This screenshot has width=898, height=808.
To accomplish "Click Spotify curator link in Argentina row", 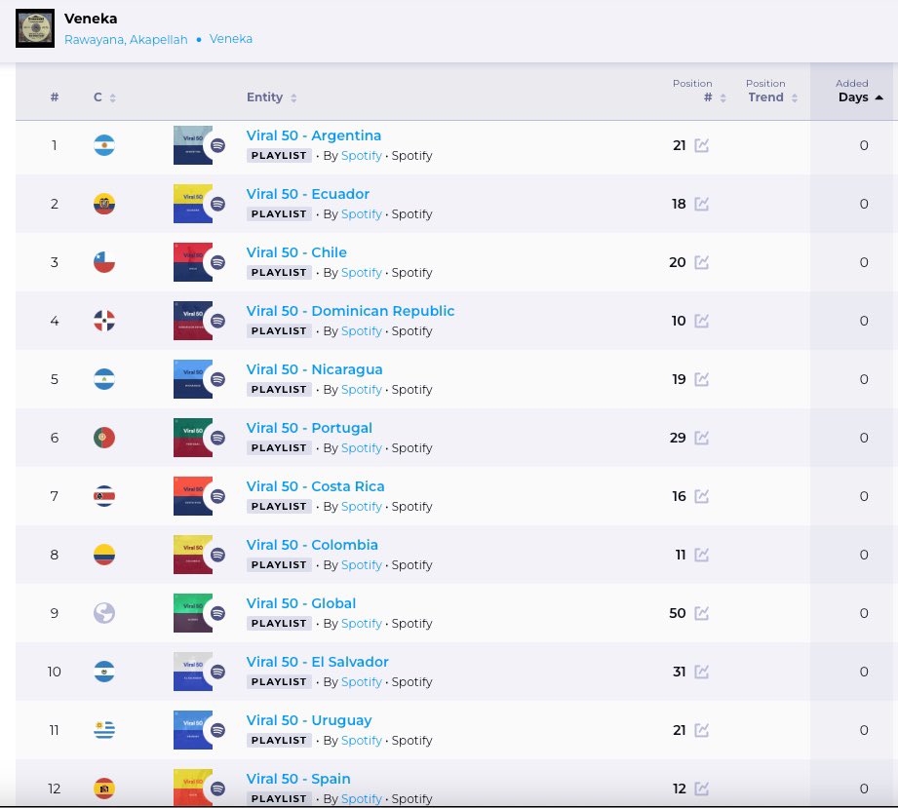I will point(362,156).
